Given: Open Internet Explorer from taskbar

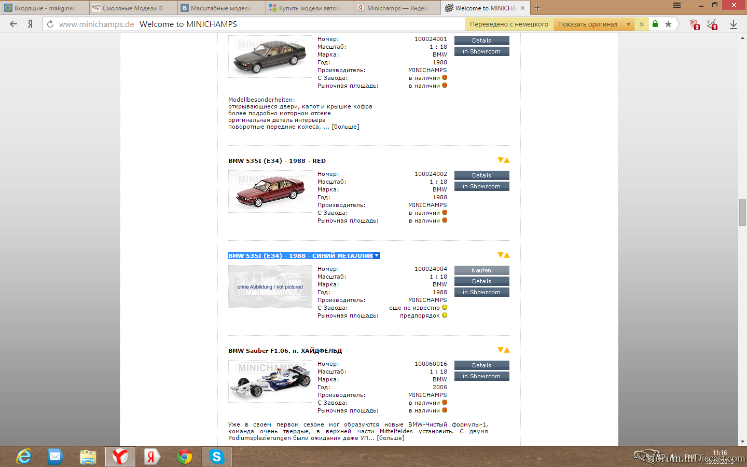Looking at the screenshot, I should 24,457.
